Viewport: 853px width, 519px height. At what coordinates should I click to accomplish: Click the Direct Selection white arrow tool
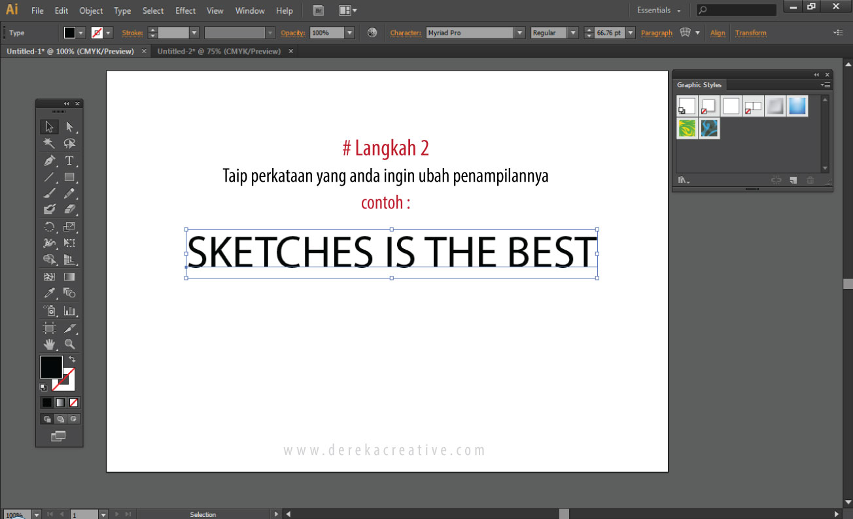coord(69,127)
